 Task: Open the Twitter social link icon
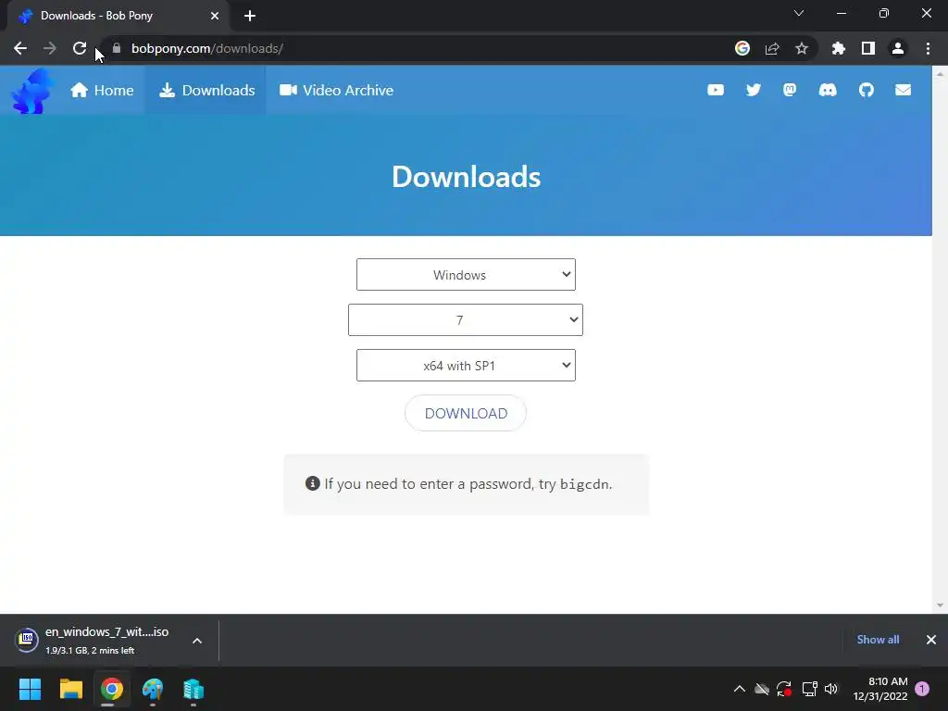(753, 90)
